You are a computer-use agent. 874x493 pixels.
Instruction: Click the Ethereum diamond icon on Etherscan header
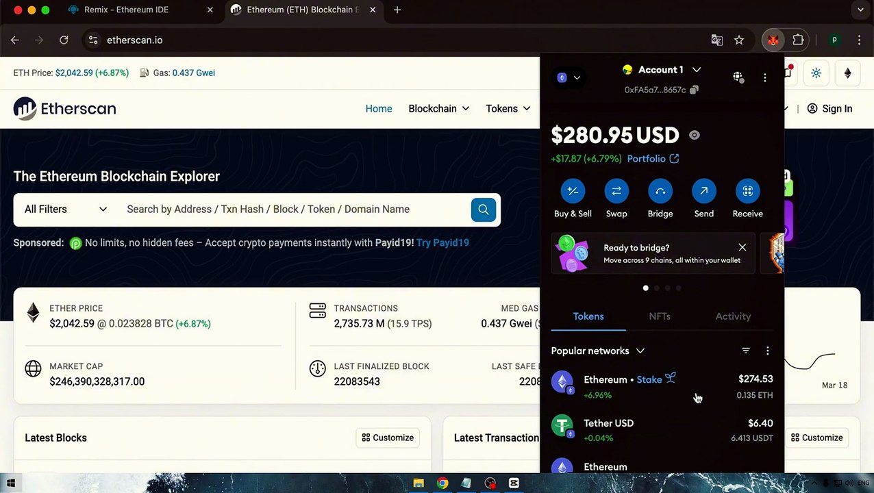pyautogui.click(x=847, y=73)
